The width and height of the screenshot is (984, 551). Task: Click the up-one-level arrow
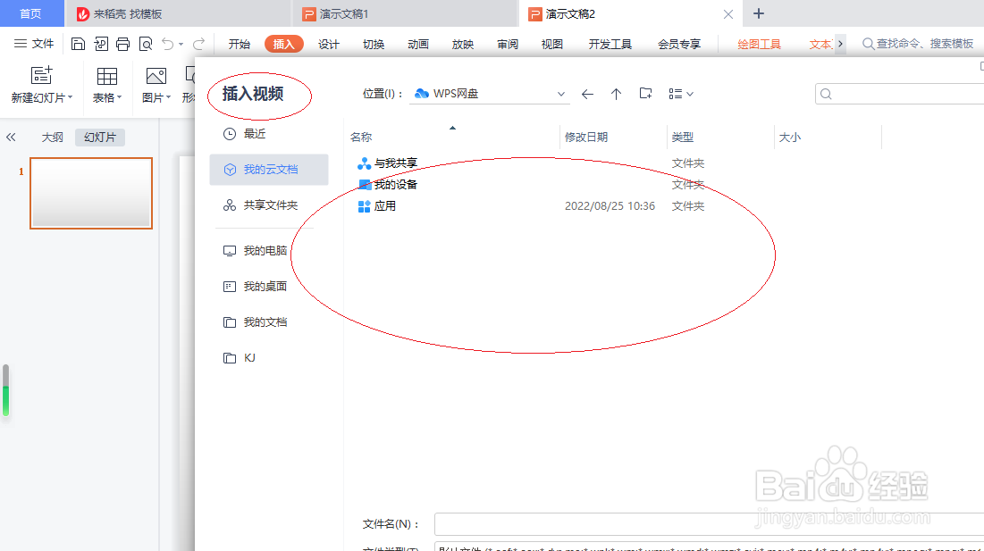[x=616, y=93]
